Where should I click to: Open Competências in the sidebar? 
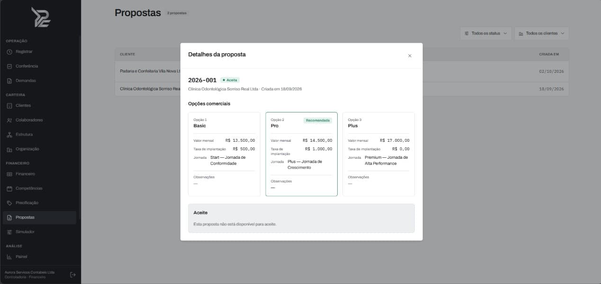pyautogui.click(x=39, y=189)
